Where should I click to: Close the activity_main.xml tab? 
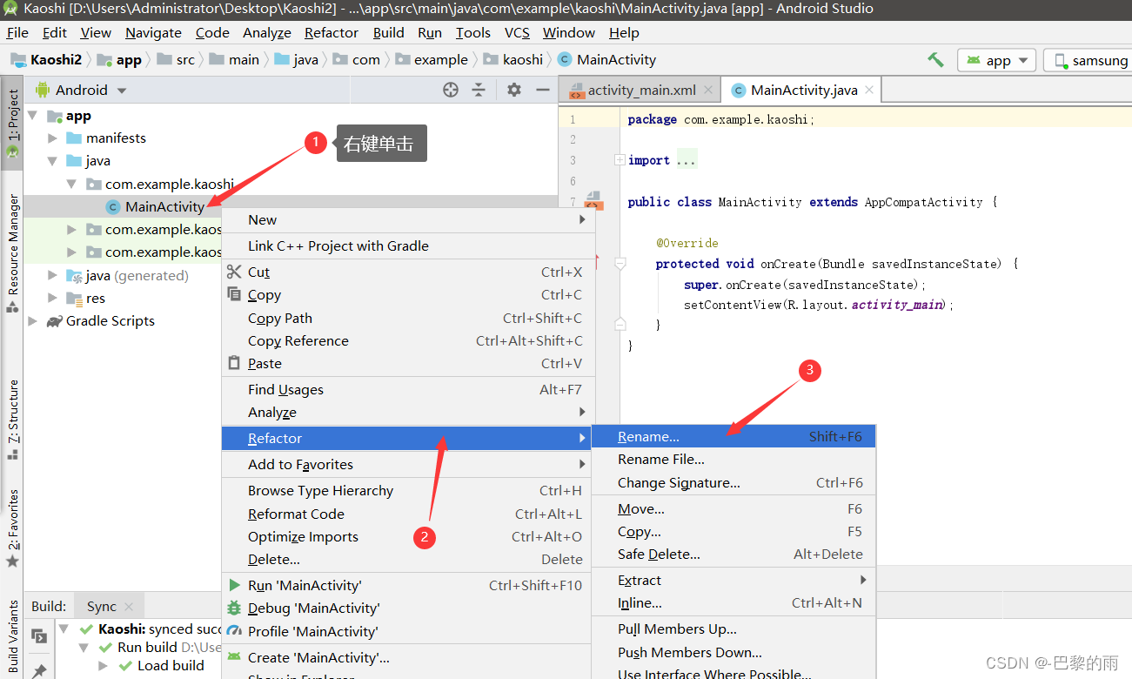click(x=709, y=90)
